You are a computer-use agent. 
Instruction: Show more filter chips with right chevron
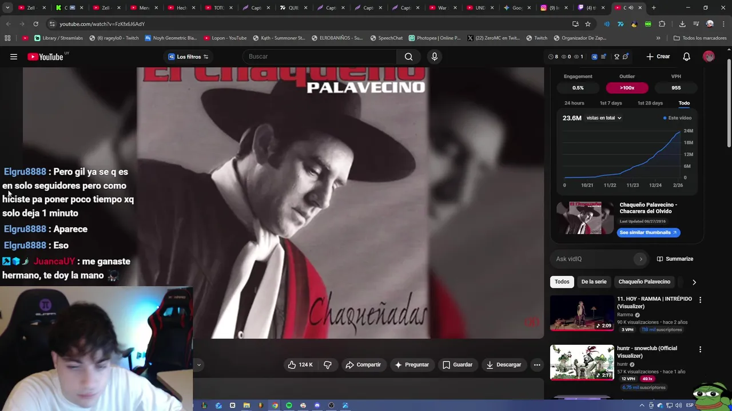click(694, 282)
